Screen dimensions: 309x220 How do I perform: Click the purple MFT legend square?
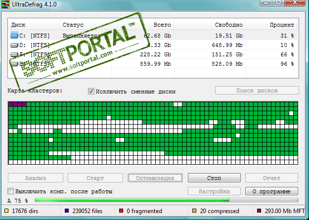[259, 211]
